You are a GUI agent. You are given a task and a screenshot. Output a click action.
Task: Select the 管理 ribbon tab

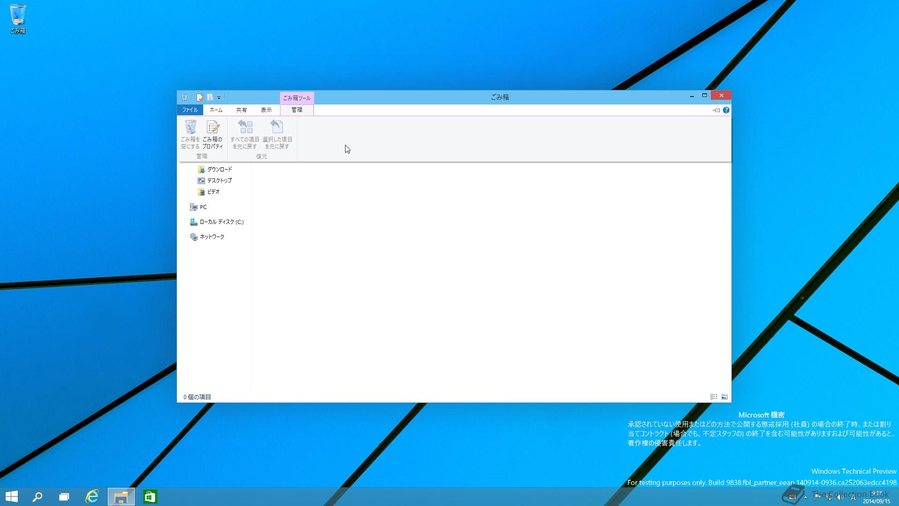(x=297, y=110)
